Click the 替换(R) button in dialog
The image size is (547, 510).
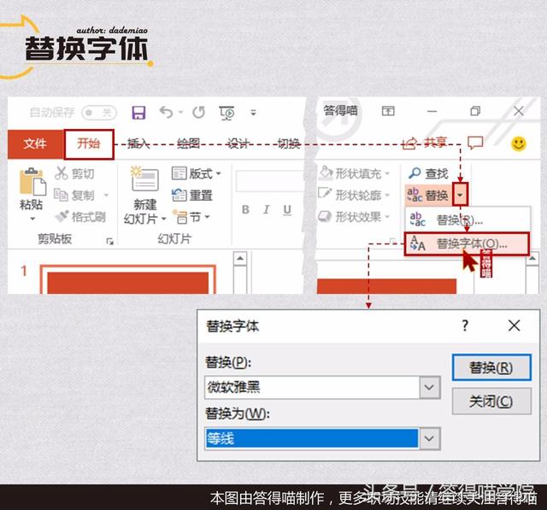click(491, 367)
